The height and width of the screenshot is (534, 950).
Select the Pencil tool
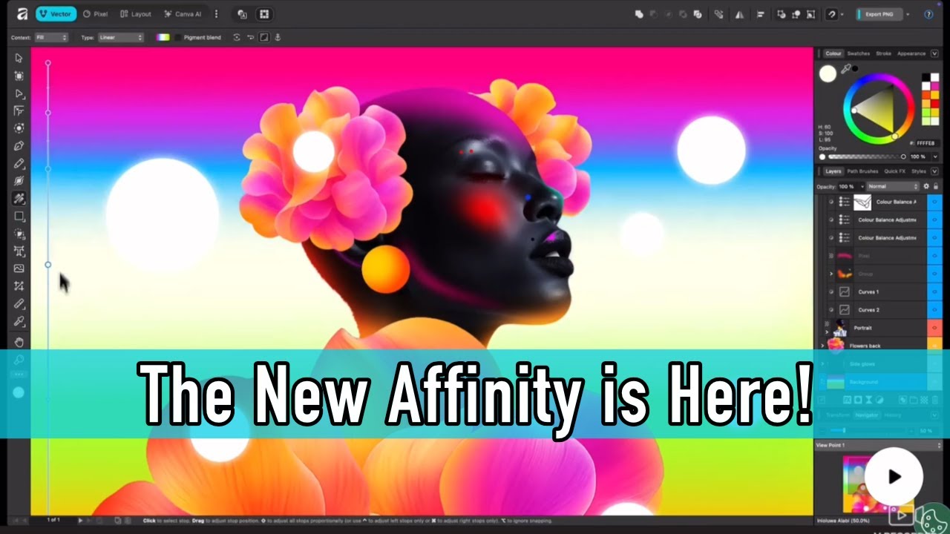(19, 163)
